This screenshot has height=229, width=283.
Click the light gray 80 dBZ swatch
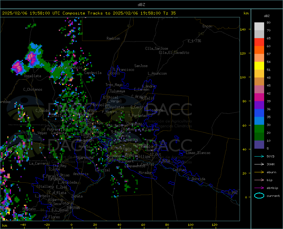click(259, 26)
